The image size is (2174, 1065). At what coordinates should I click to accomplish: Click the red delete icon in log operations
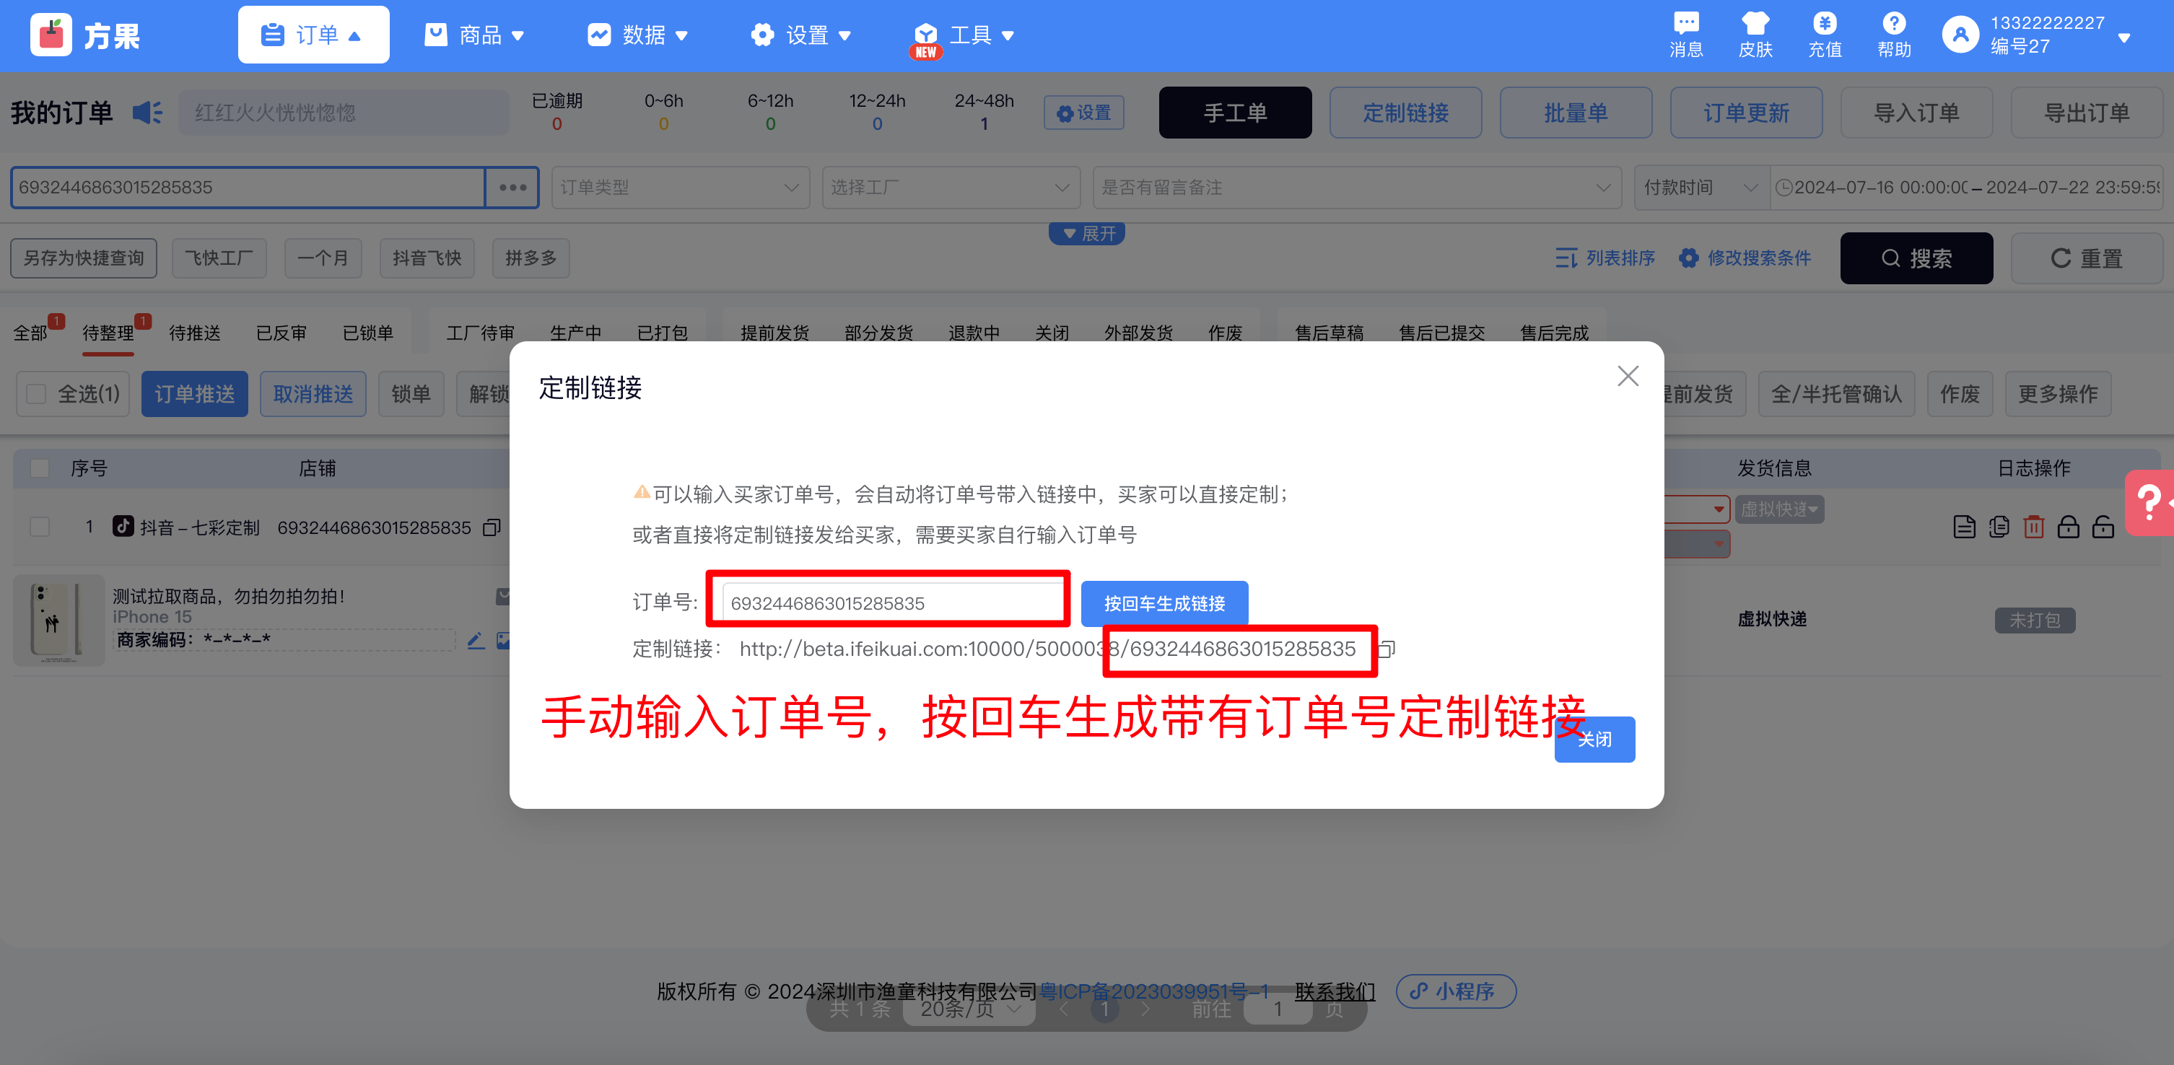pos(2033,527)
